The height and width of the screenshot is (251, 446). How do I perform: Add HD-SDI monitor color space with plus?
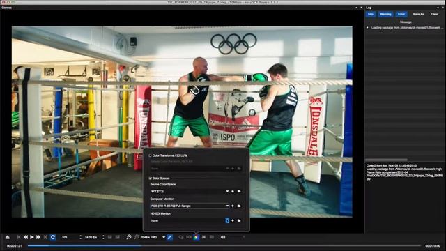pos(233,220)
